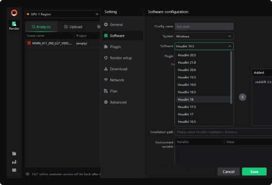Viewport: 272px width, 185px height.
Task: Select Houdini 16.5 from the list
Action: (x=203, y=122)
